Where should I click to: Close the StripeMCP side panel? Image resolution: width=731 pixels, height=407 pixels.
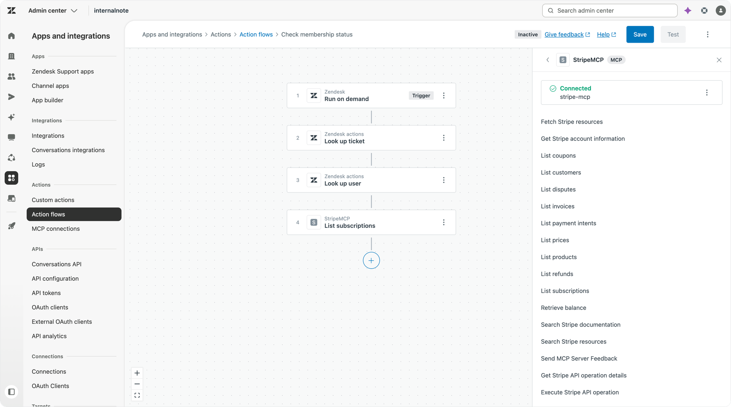pyautogui.click(x=719, y=60)
